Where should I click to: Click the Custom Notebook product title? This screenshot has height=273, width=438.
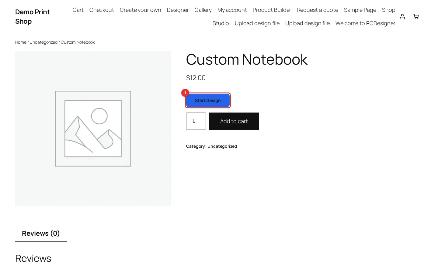247,59
